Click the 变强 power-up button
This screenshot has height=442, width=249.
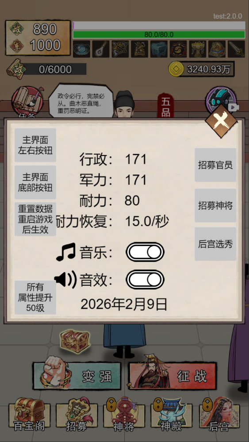pyautogui.click(x=77, y=375)
